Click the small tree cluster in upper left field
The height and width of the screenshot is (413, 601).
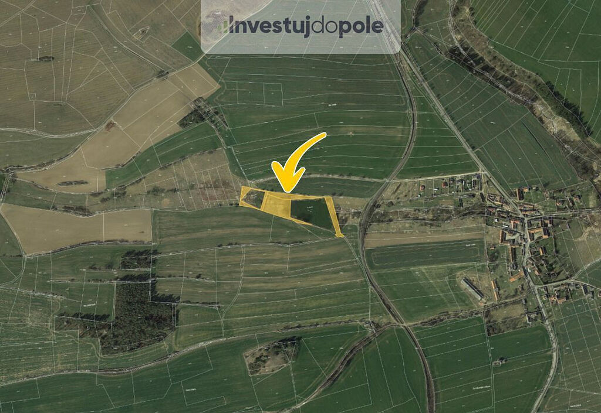[45, 59]
